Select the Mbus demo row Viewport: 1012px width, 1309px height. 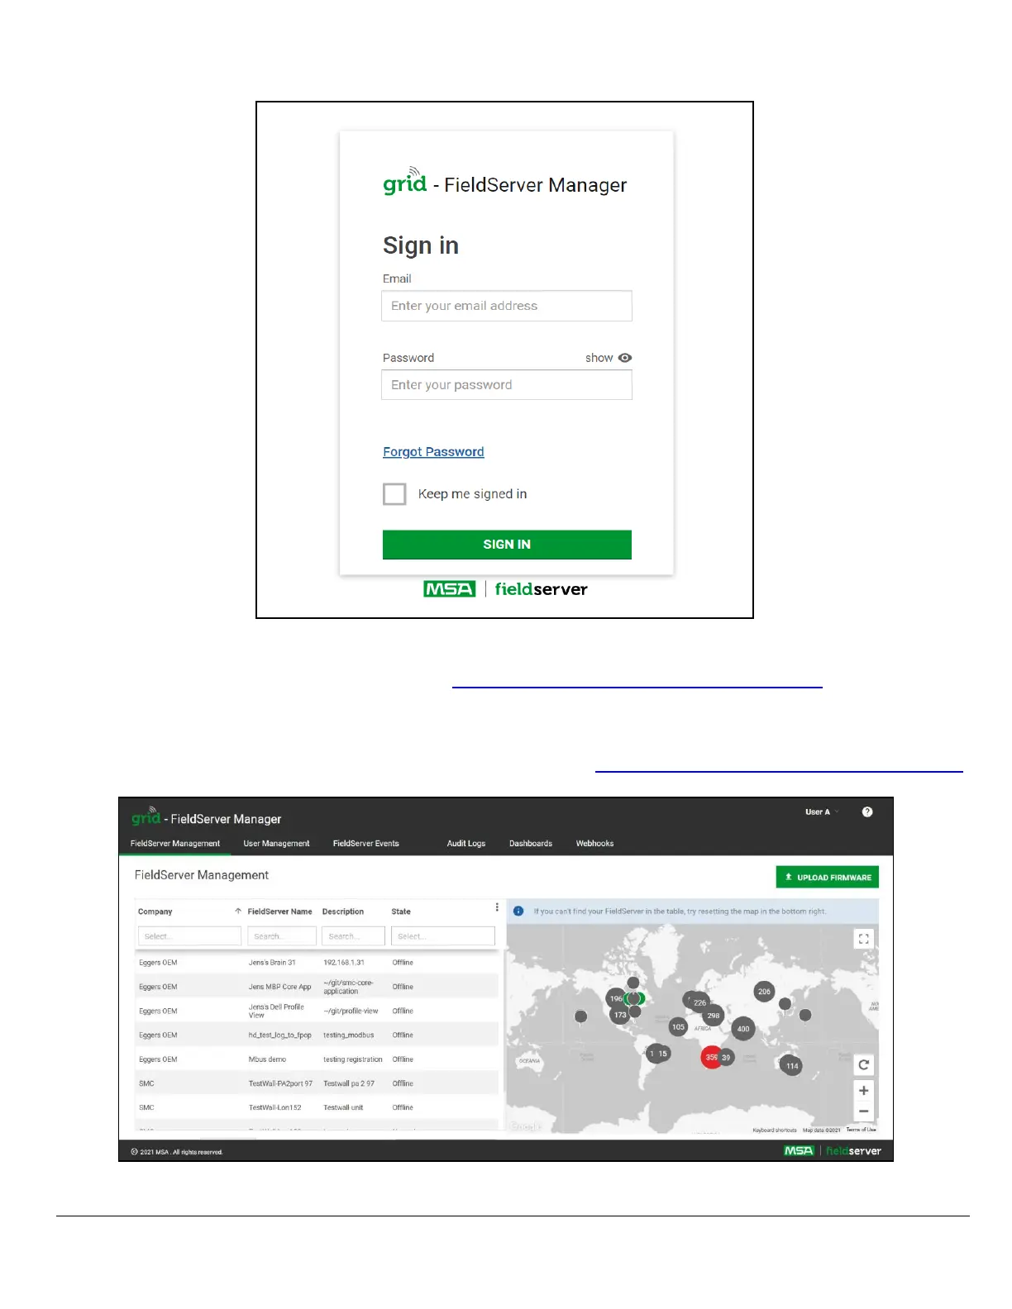point(317,1059)
